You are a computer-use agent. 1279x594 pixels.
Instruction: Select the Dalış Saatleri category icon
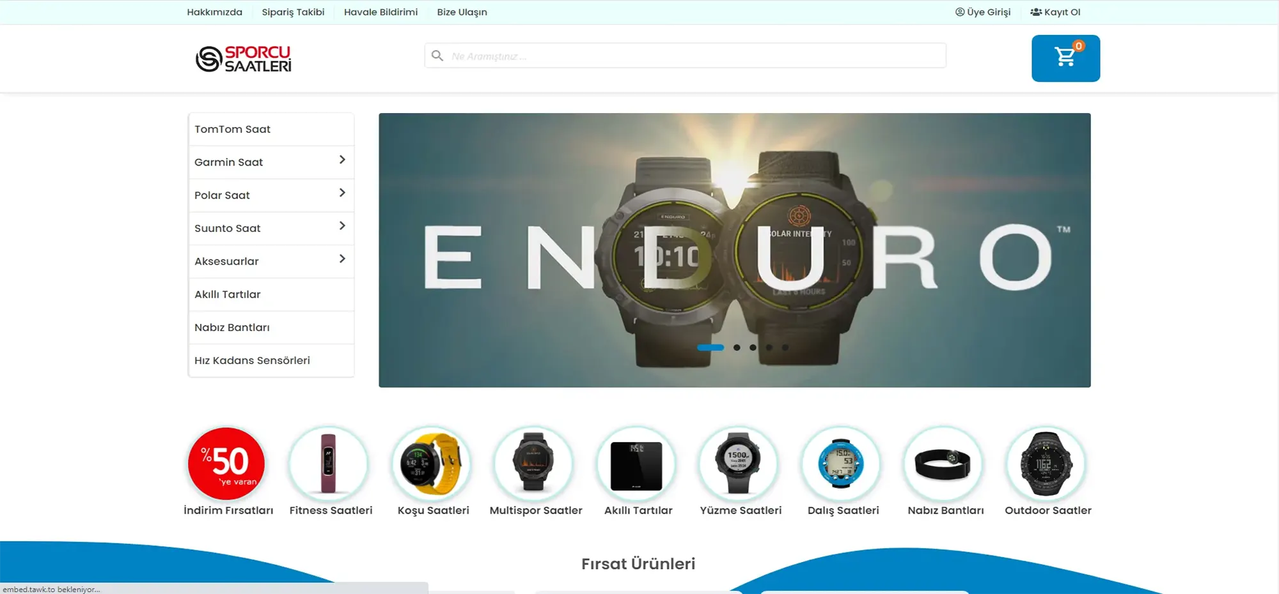842,464
